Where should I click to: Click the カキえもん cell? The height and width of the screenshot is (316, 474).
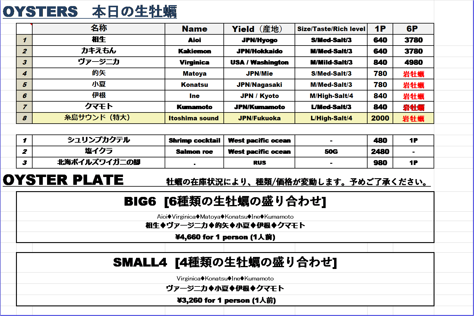99,51
